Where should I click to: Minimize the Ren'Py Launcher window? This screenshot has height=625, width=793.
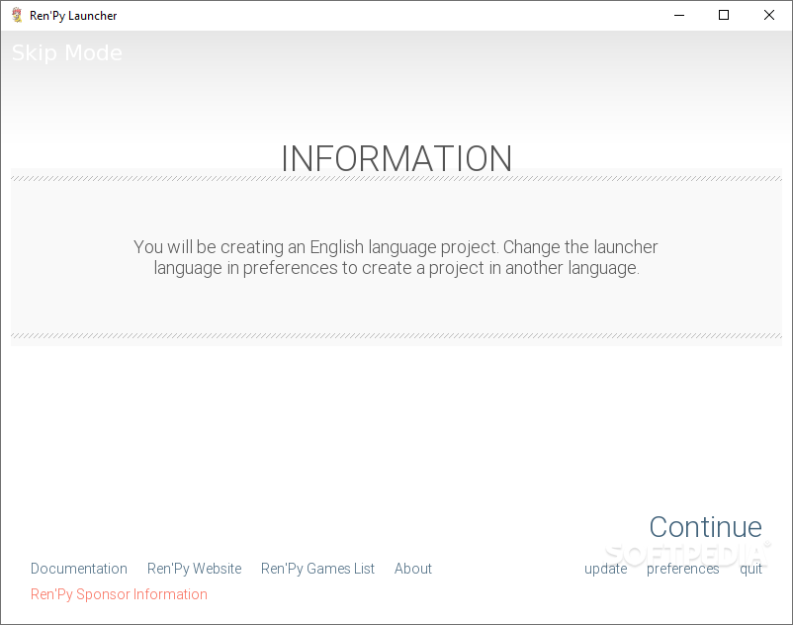(x=679, y=15)
